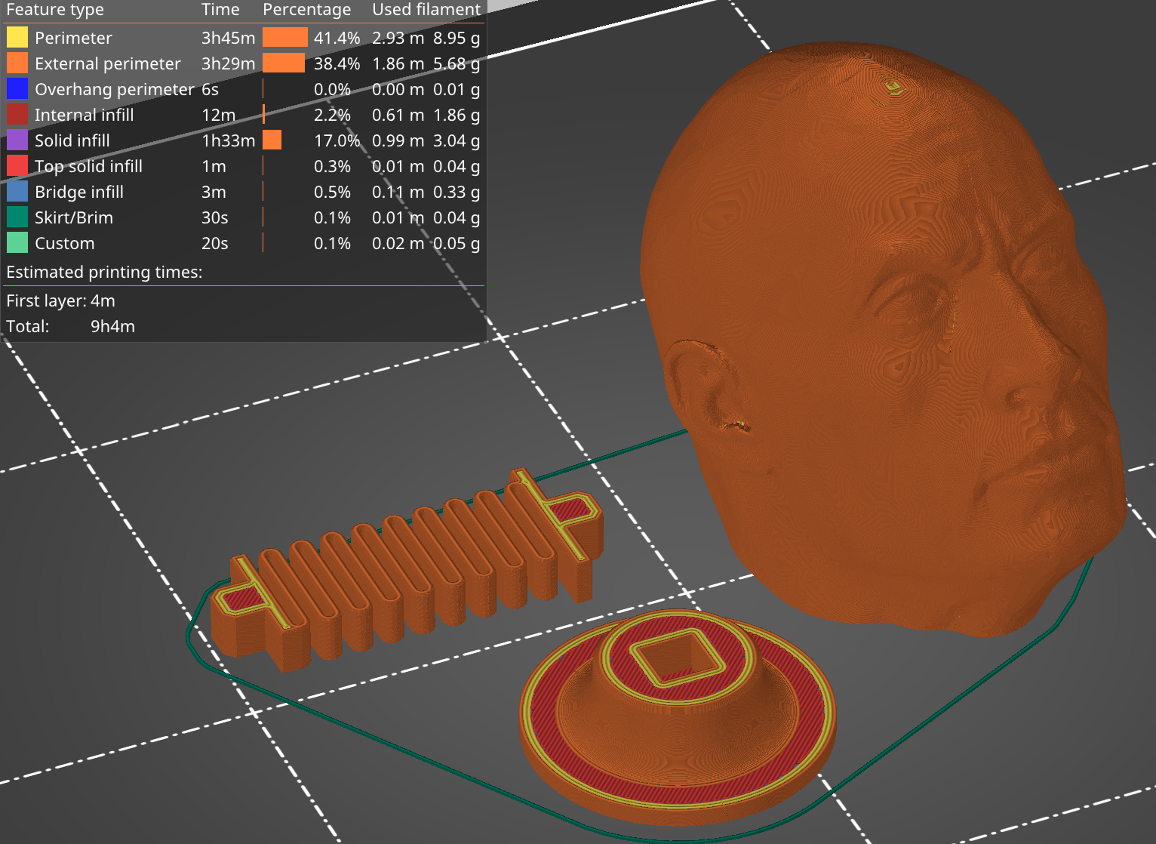
Task: Click the Feature type column header
Action: coord(55,10)
